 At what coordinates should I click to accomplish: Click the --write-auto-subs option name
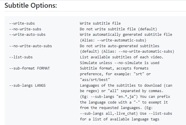point(27,34)
